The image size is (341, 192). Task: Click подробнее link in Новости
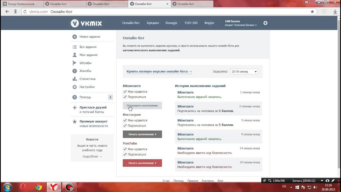[x=92, y=157]
